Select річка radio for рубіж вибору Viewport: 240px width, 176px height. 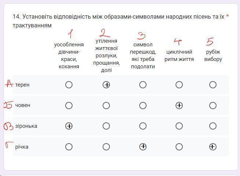[213, 147]
